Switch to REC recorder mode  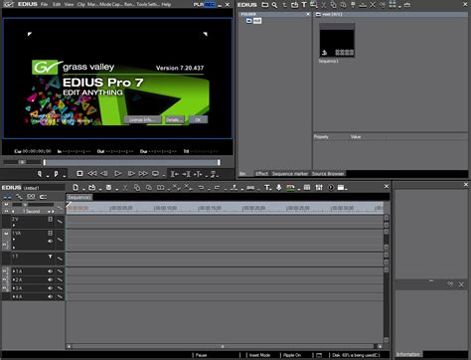coord(210,5)
